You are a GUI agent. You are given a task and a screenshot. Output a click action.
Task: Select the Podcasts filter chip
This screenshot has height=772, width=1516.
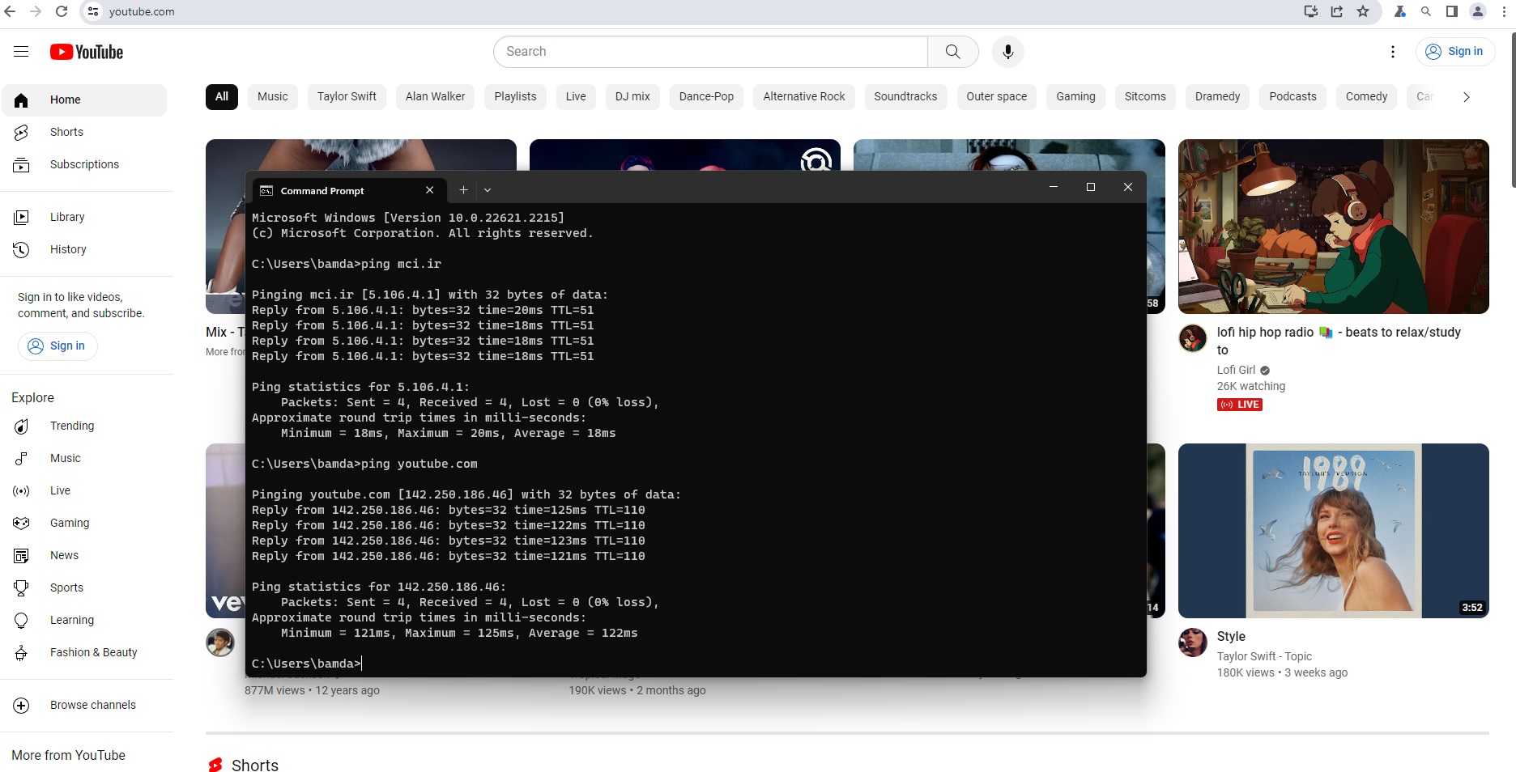(x=1293, y=96)
